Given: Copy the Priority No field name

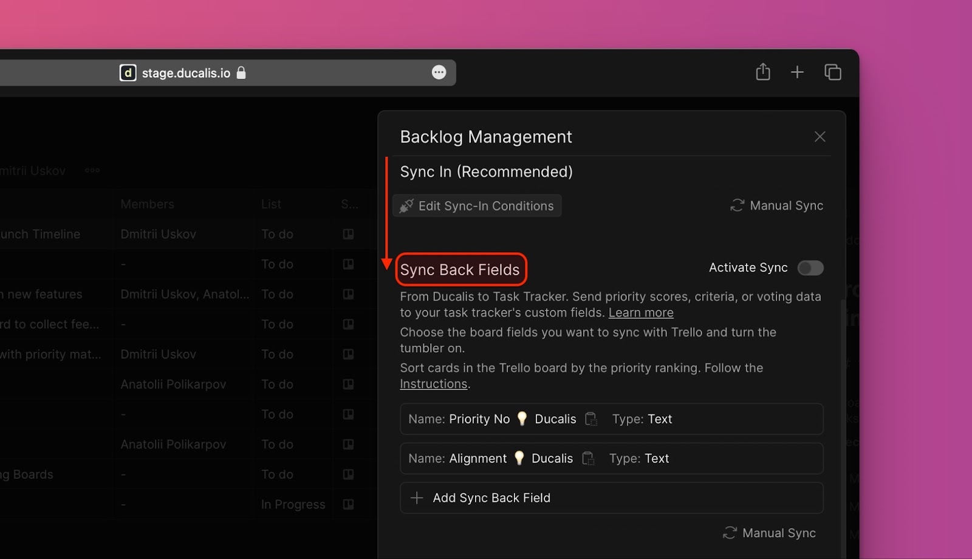Looking at the screenshot, I should point(590,419).
